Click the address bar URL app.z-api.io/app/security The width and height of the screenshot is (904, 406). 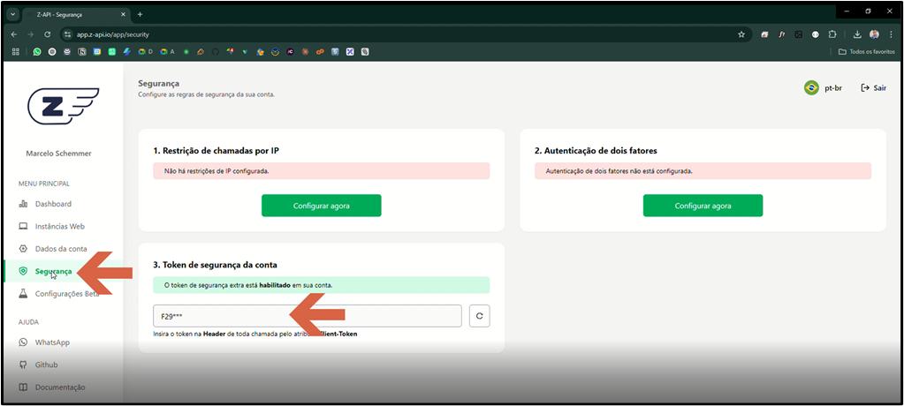[113, 34]
